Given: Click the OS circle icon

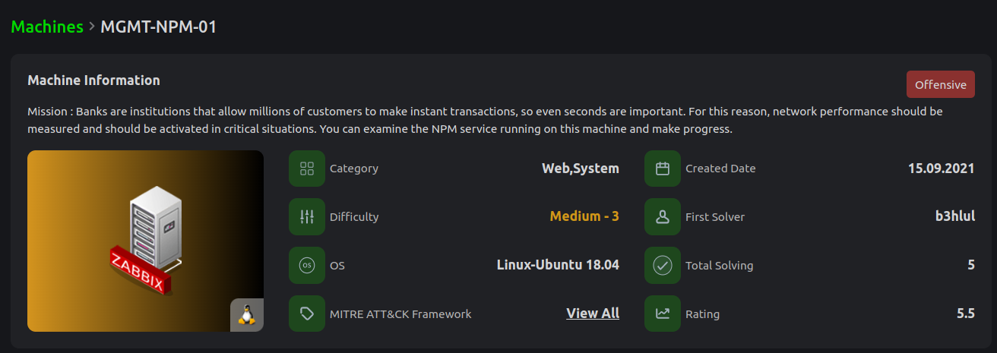Looking at the screenshot, I should (307, 266).
